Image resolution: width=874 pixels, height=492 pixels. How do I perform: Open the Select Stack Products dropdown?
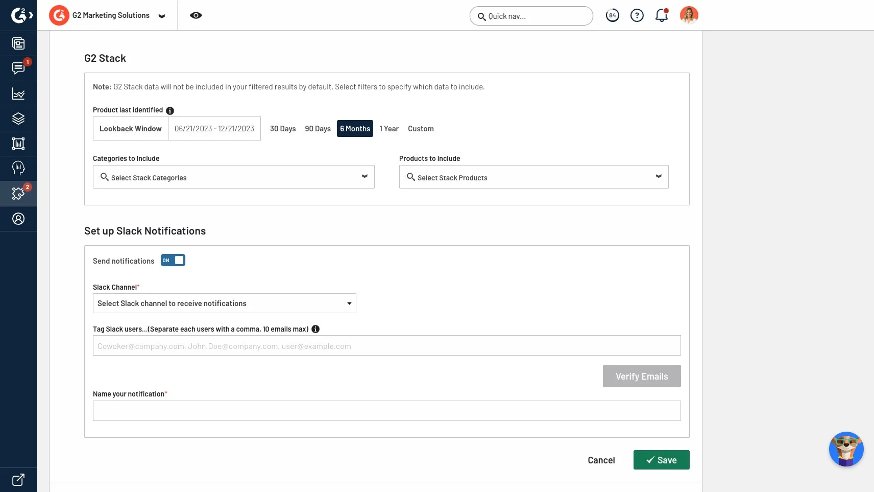[534, 177]
